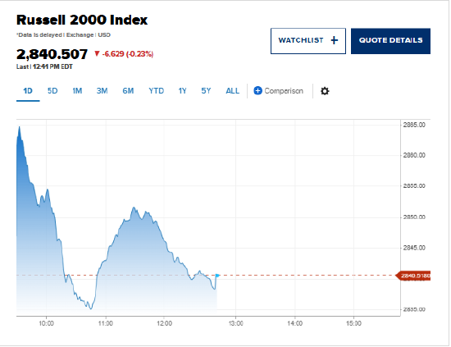Show the 3M chart range
Viewport: 451px width, 347px height.
tap(102, 91)
